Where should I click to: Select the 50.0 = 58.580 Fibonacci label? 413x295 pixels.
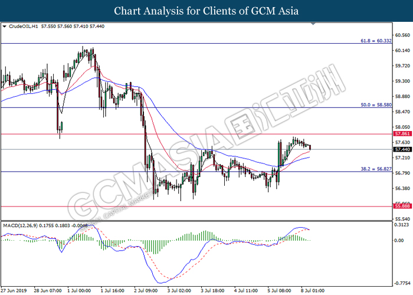coord(376,104)
